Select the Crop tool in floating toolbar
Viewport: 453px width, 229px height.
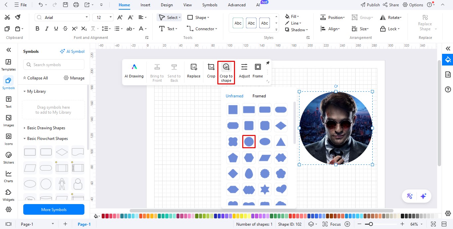(211, 71)
